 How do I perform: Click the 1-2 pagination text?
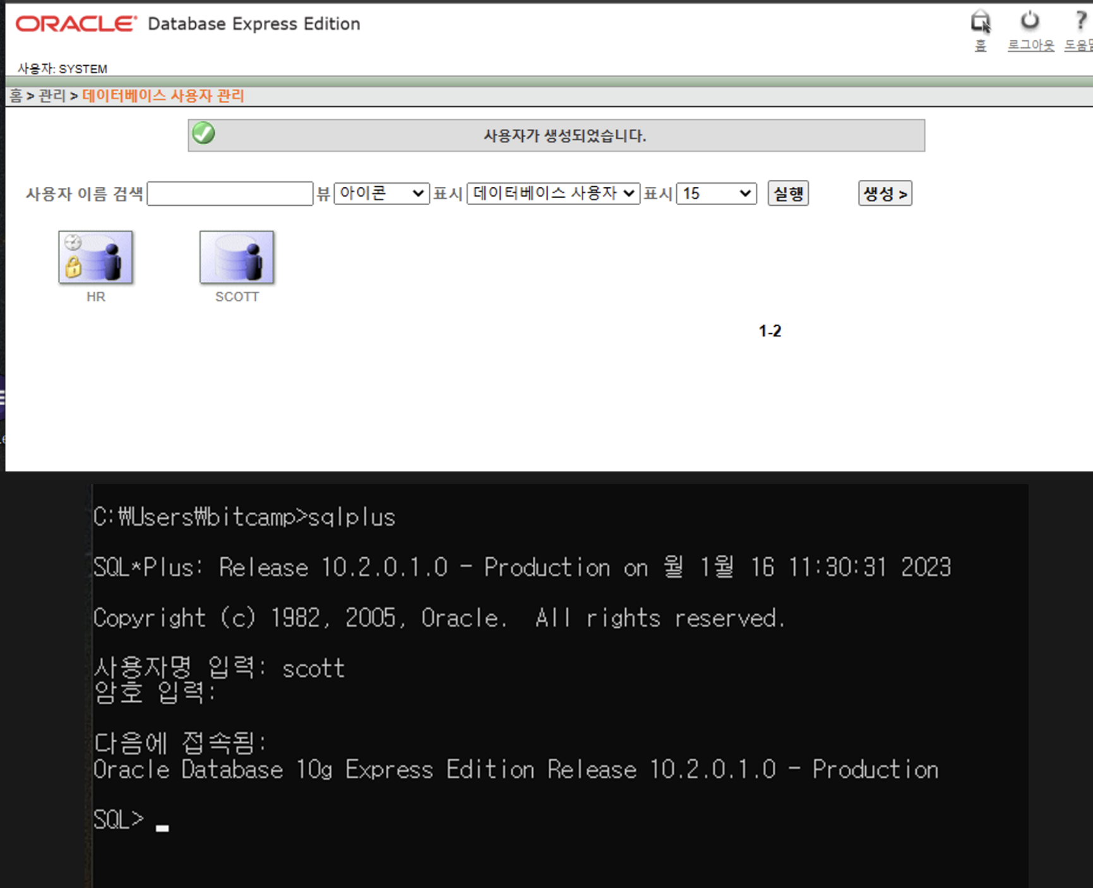click(770, 331)
